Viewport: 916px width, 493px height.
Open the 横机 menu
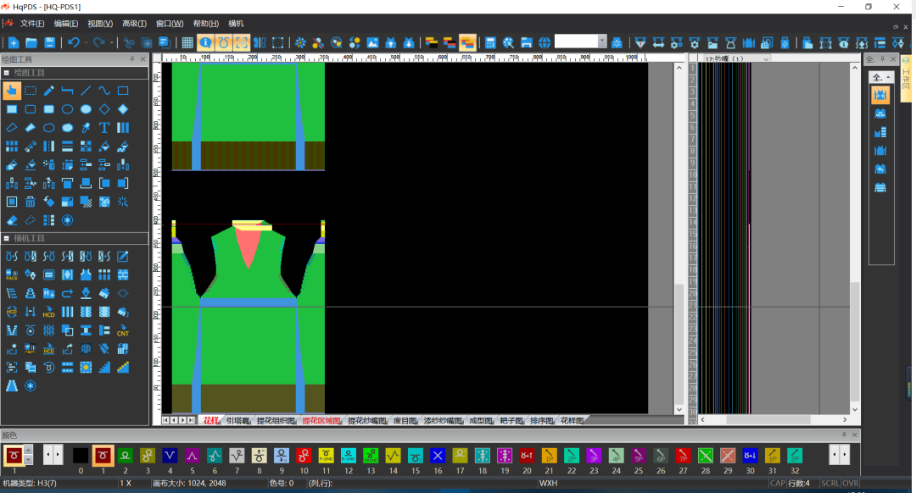236,24
